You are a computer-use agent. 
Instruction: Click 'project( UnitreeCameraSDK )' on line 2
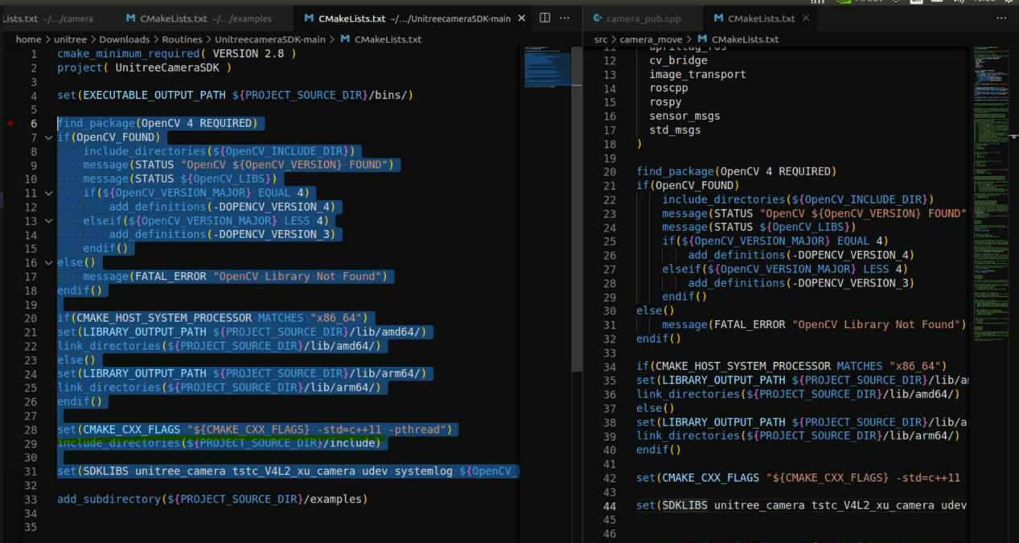point(144,68)
